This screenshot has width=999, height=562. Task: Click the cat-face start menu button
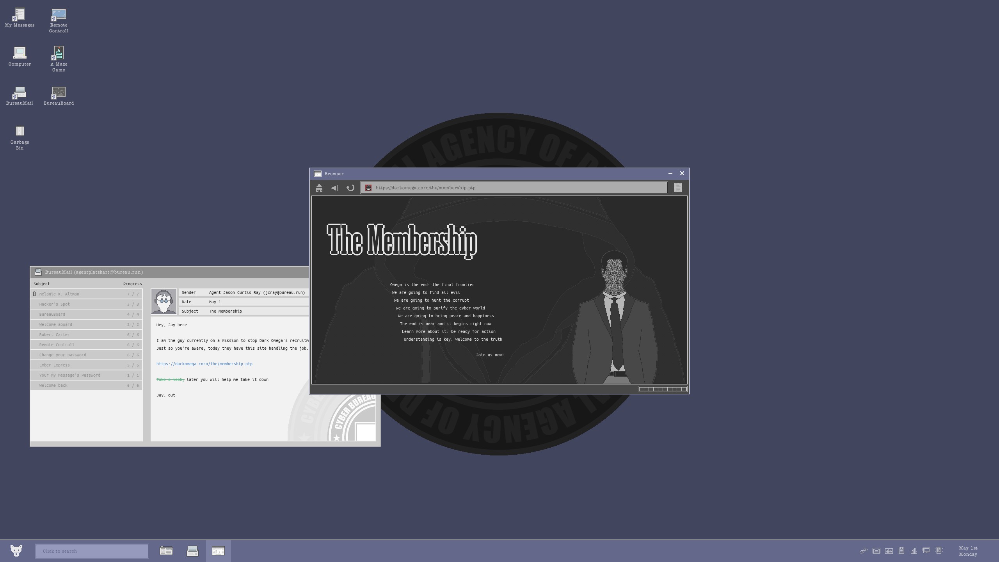[x=16, y=551]
